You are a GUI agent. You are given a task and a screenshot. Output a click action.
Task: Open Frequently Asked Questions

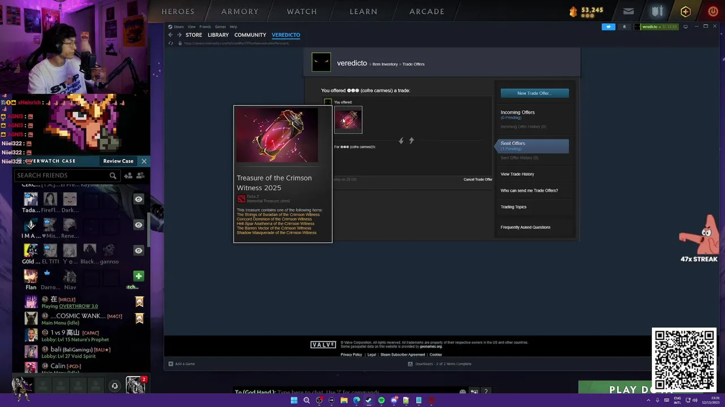(526, 227)
